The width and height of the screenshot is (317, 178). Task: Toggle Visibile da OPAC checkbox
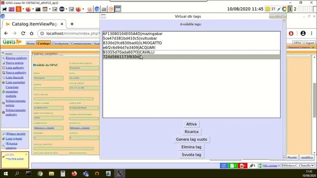pyautogui.click(x=34, y=65)
